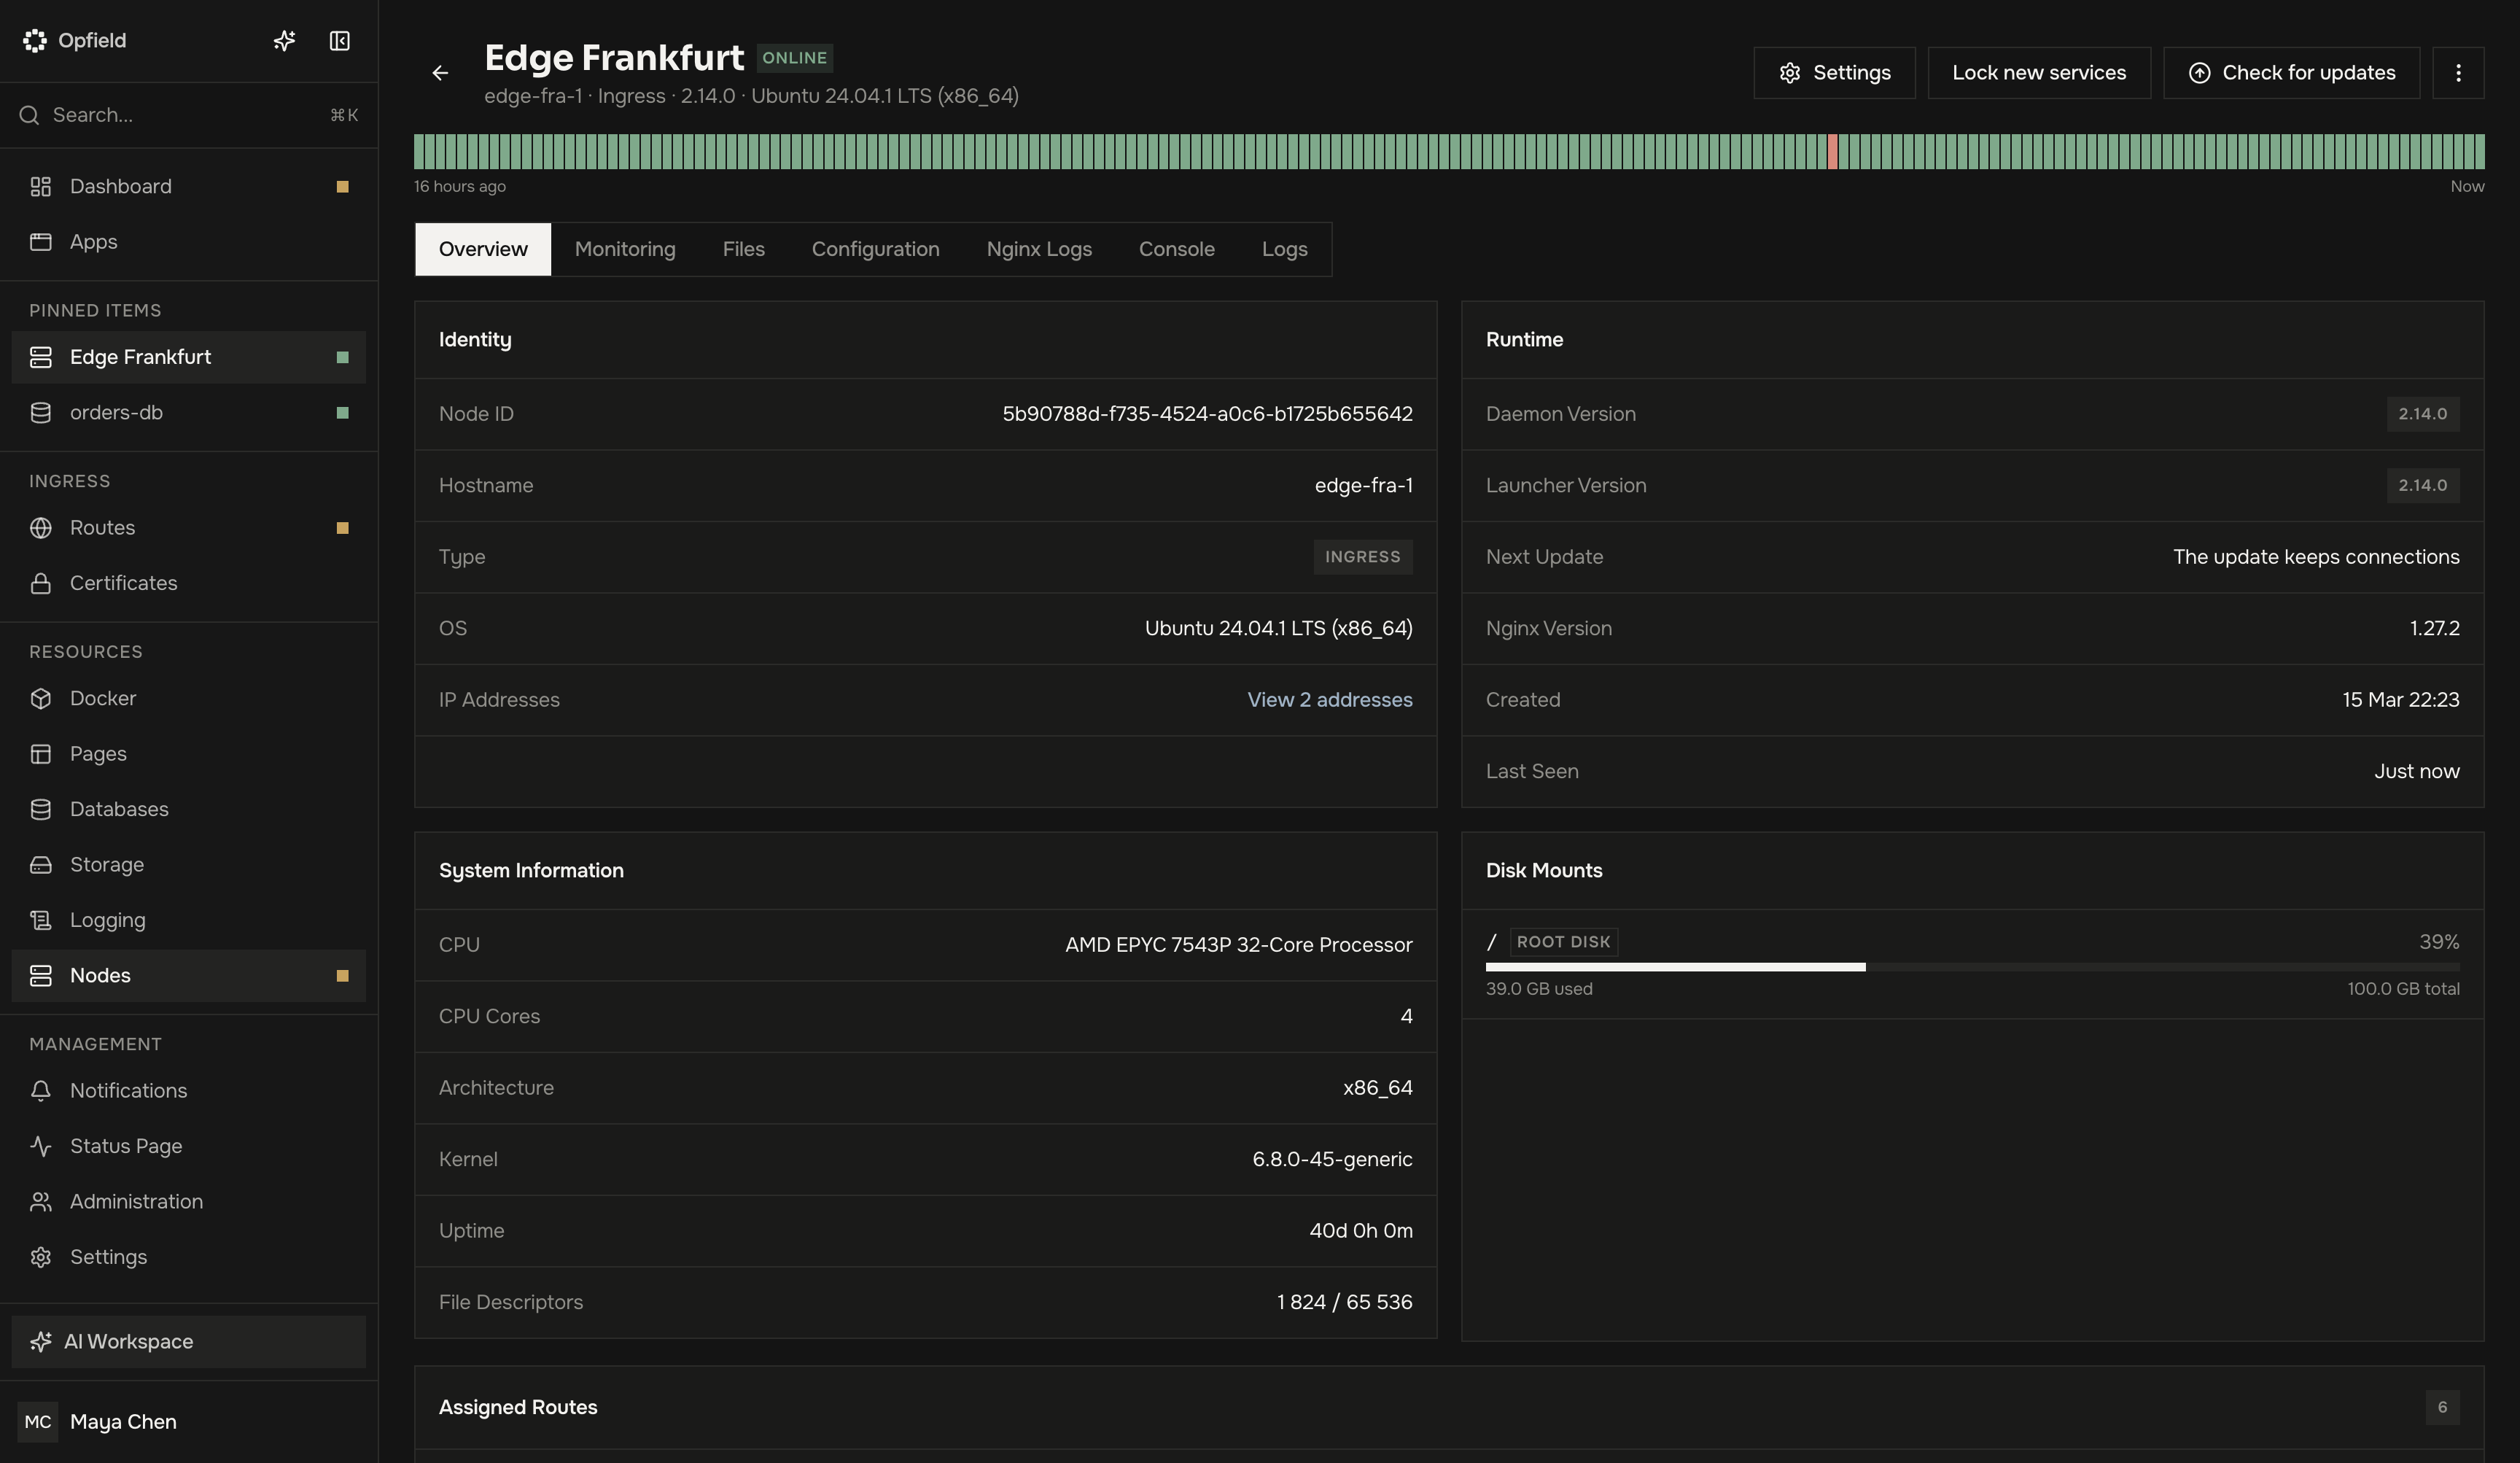Click the Node ID value 5b90788d-f735-4524-a0c6-b1725b655642

[x=1207, y=414]
